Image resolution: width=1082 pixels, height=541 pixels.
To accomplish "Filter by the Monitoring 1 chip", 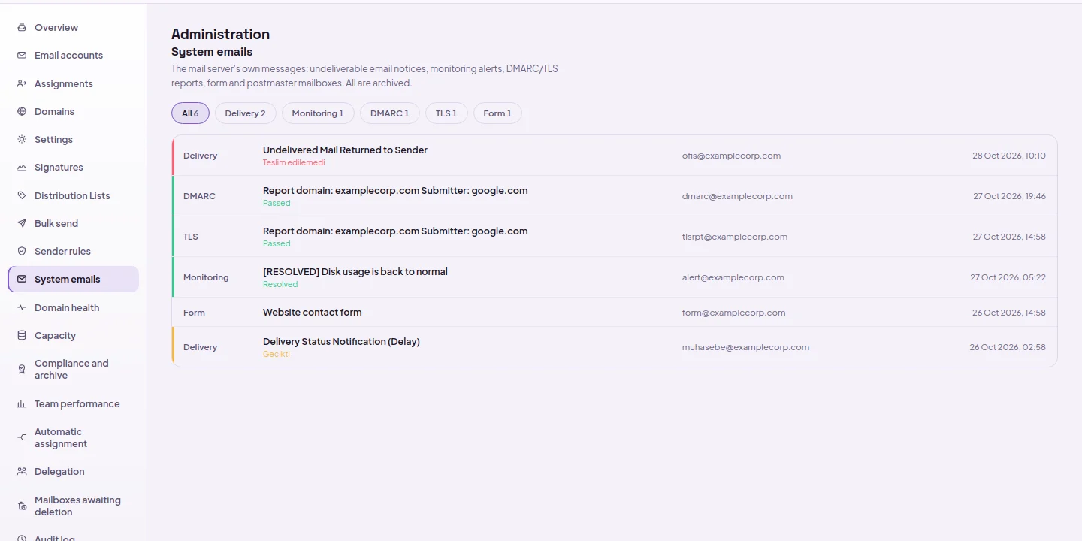I will [318, 113].
